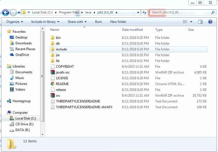218x152 pixels.
Task: Sort by Date modified column
Action: coord(132,30)
